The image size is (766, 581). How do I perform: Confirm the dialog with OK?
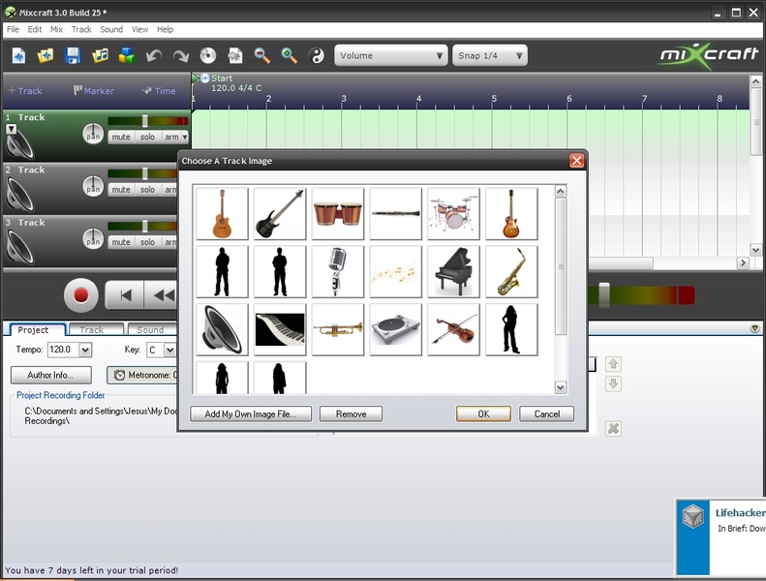pyautogui.click(x=483, y=413)
